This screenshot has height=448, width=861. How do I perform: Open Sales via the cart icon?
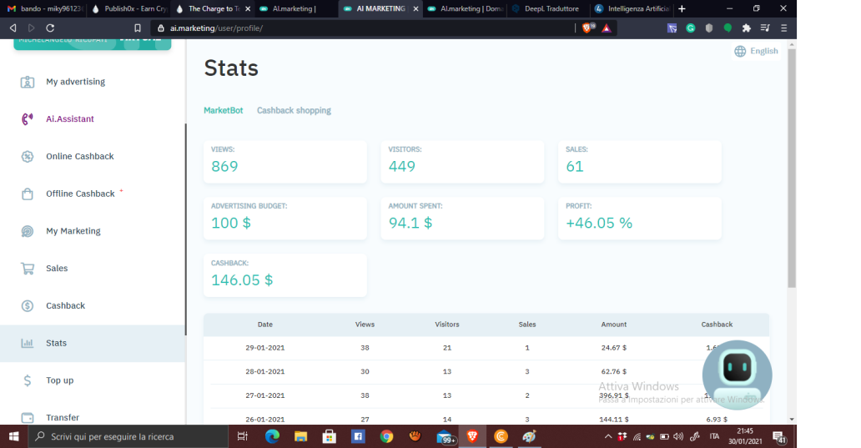(x=28, y=269)
